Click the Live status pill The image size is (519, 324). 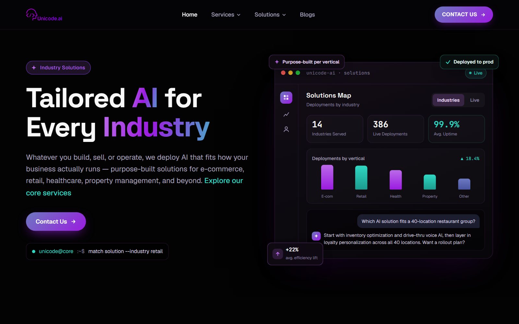476,73
